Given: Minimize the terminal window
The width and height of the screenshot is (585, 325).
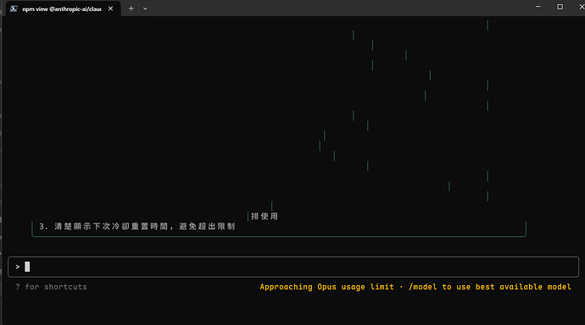Looking at the screenshot, I should point(538,7).
